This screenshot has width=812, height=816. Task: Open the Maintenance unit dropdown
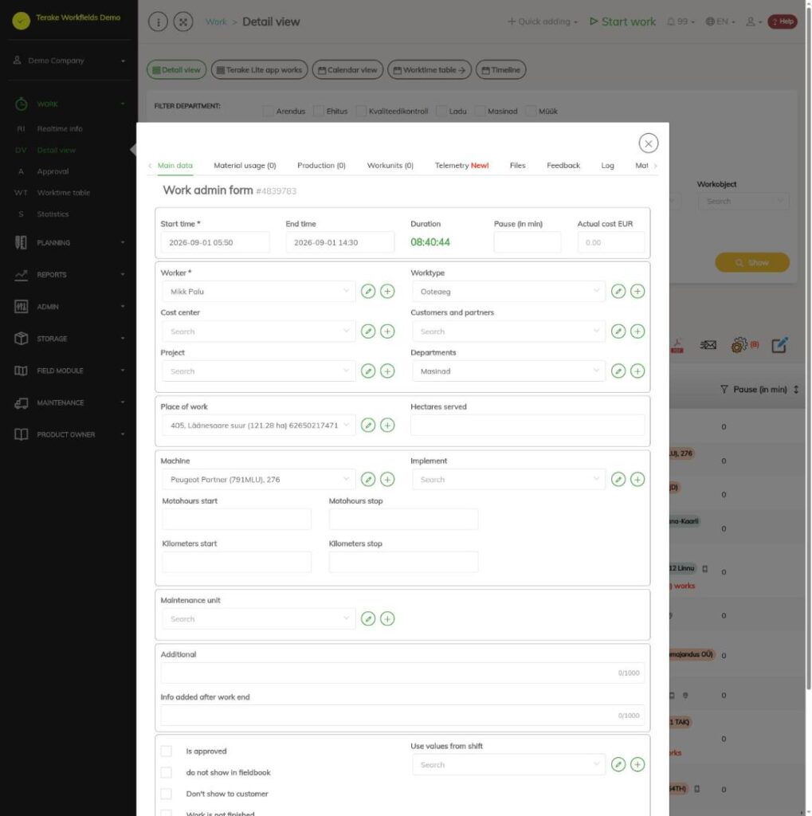click(259, 618)
